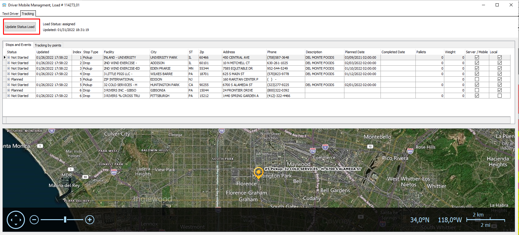This screenshot has height=235, width=519.
Task: Toggle Local checkbox for 3 RIVERS % CROSS TRU row
Action: coord(500,96)
